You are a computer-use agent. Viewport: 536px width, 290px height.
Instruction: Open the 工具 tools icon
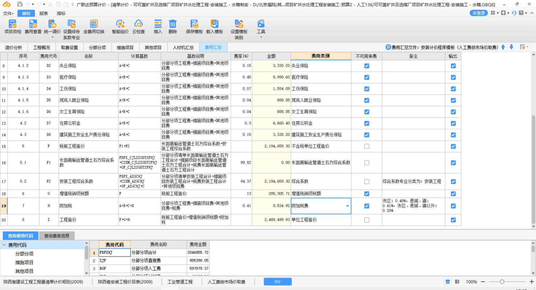click(261, 24)
